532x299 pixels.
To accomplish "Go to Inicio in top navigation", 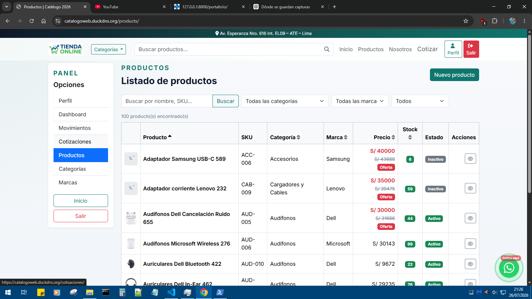I will pos(346,49).
